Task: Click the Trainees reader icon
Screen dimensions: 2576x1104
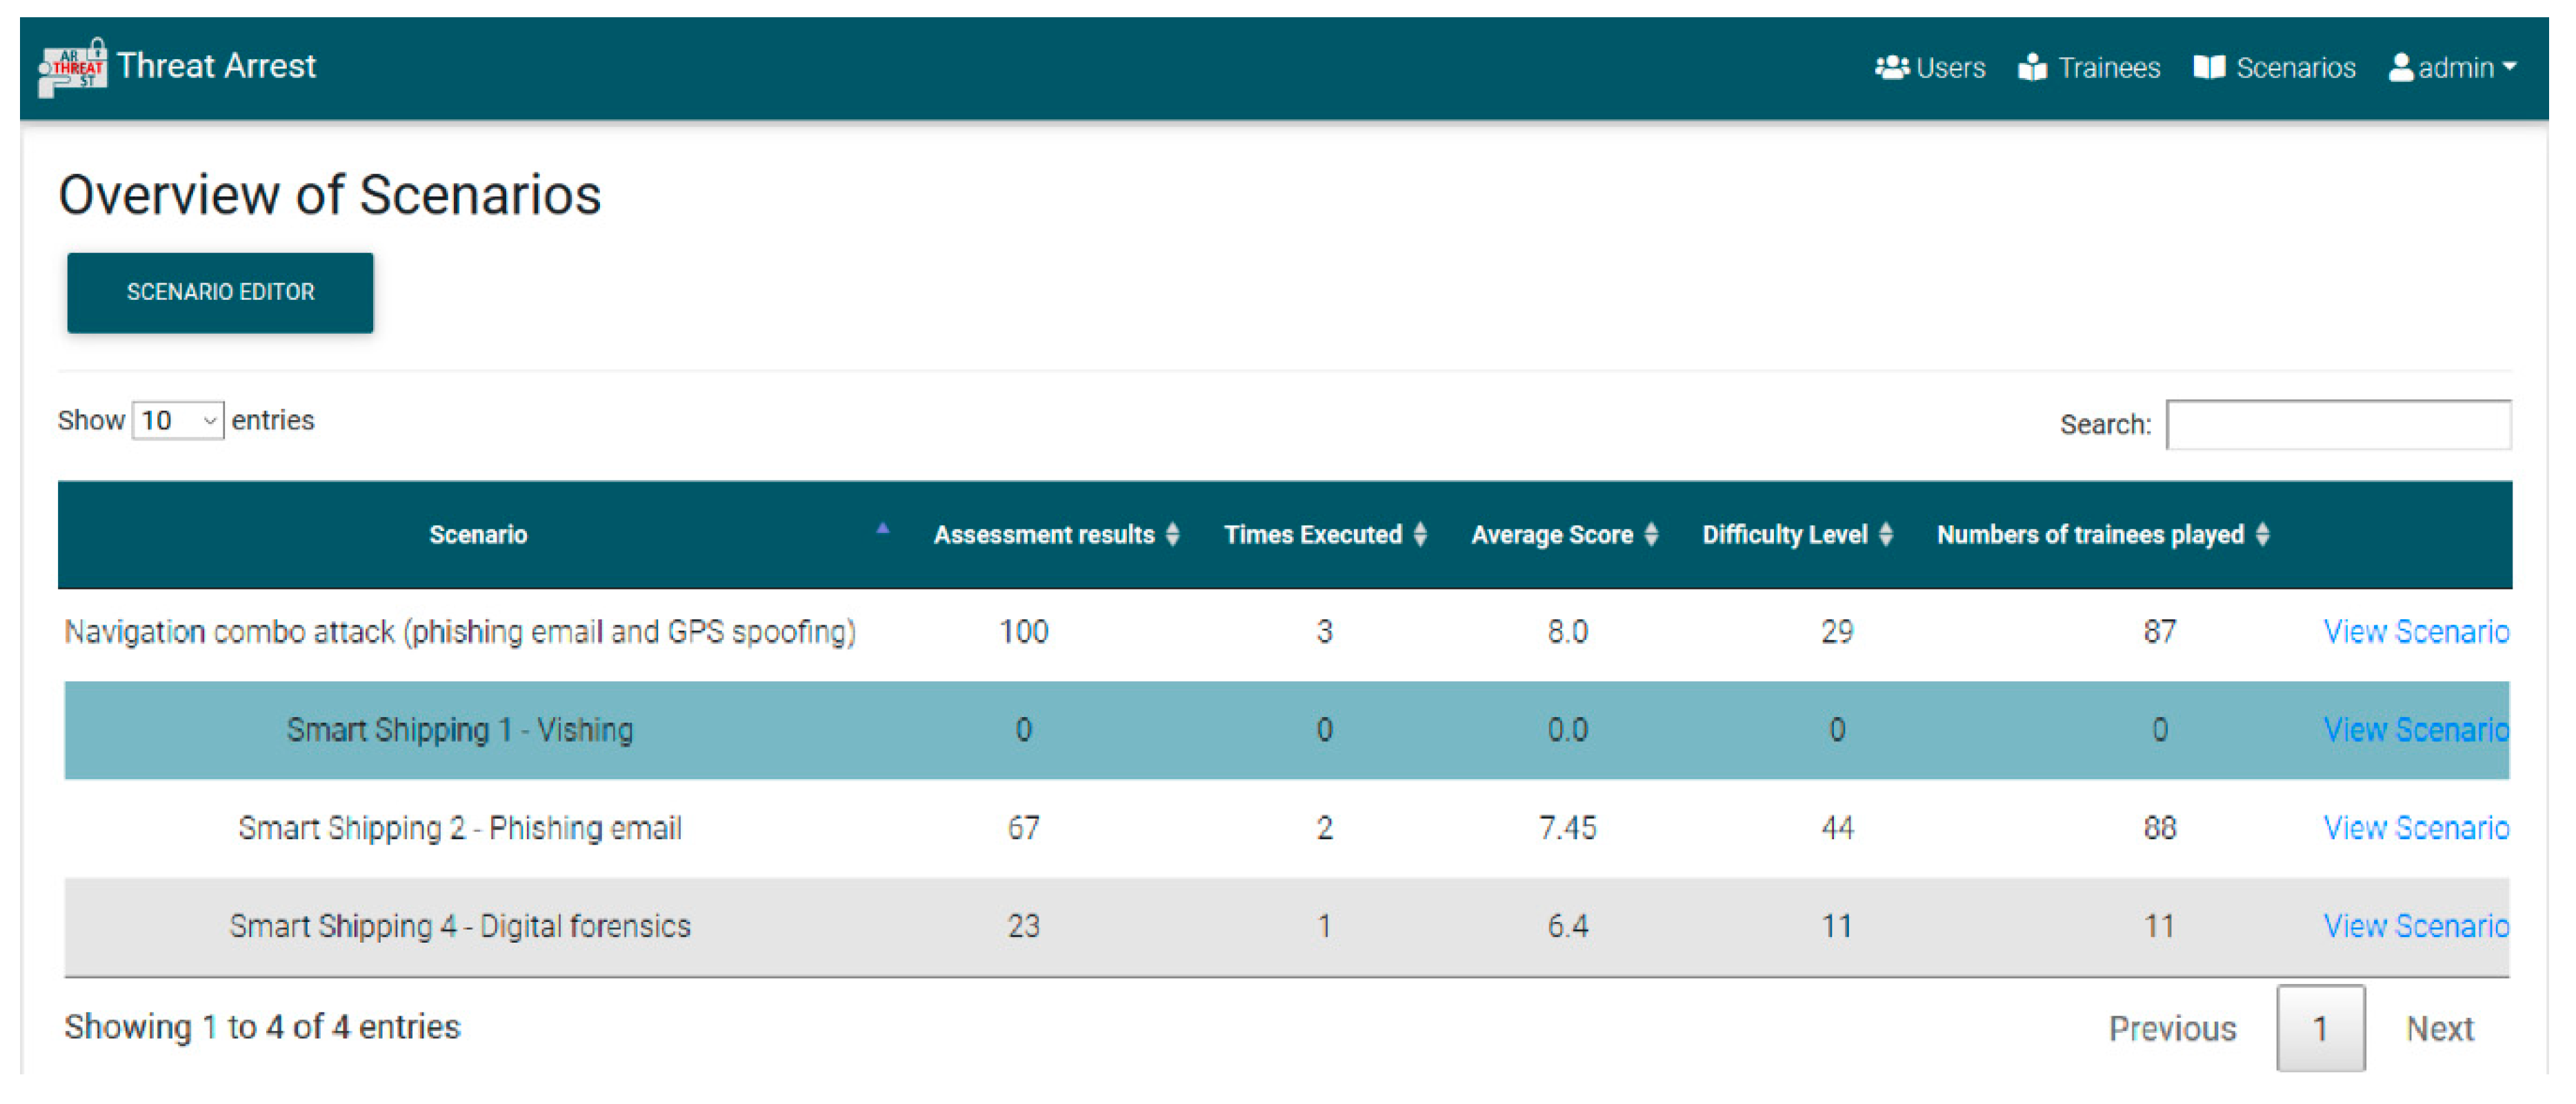Action: (2032, 67)
